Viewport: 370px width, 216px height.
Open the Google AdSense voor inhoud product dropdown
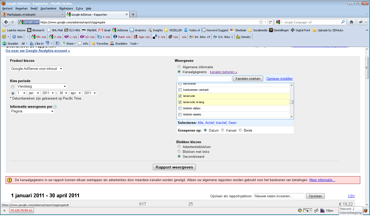(x=36, y=68)
